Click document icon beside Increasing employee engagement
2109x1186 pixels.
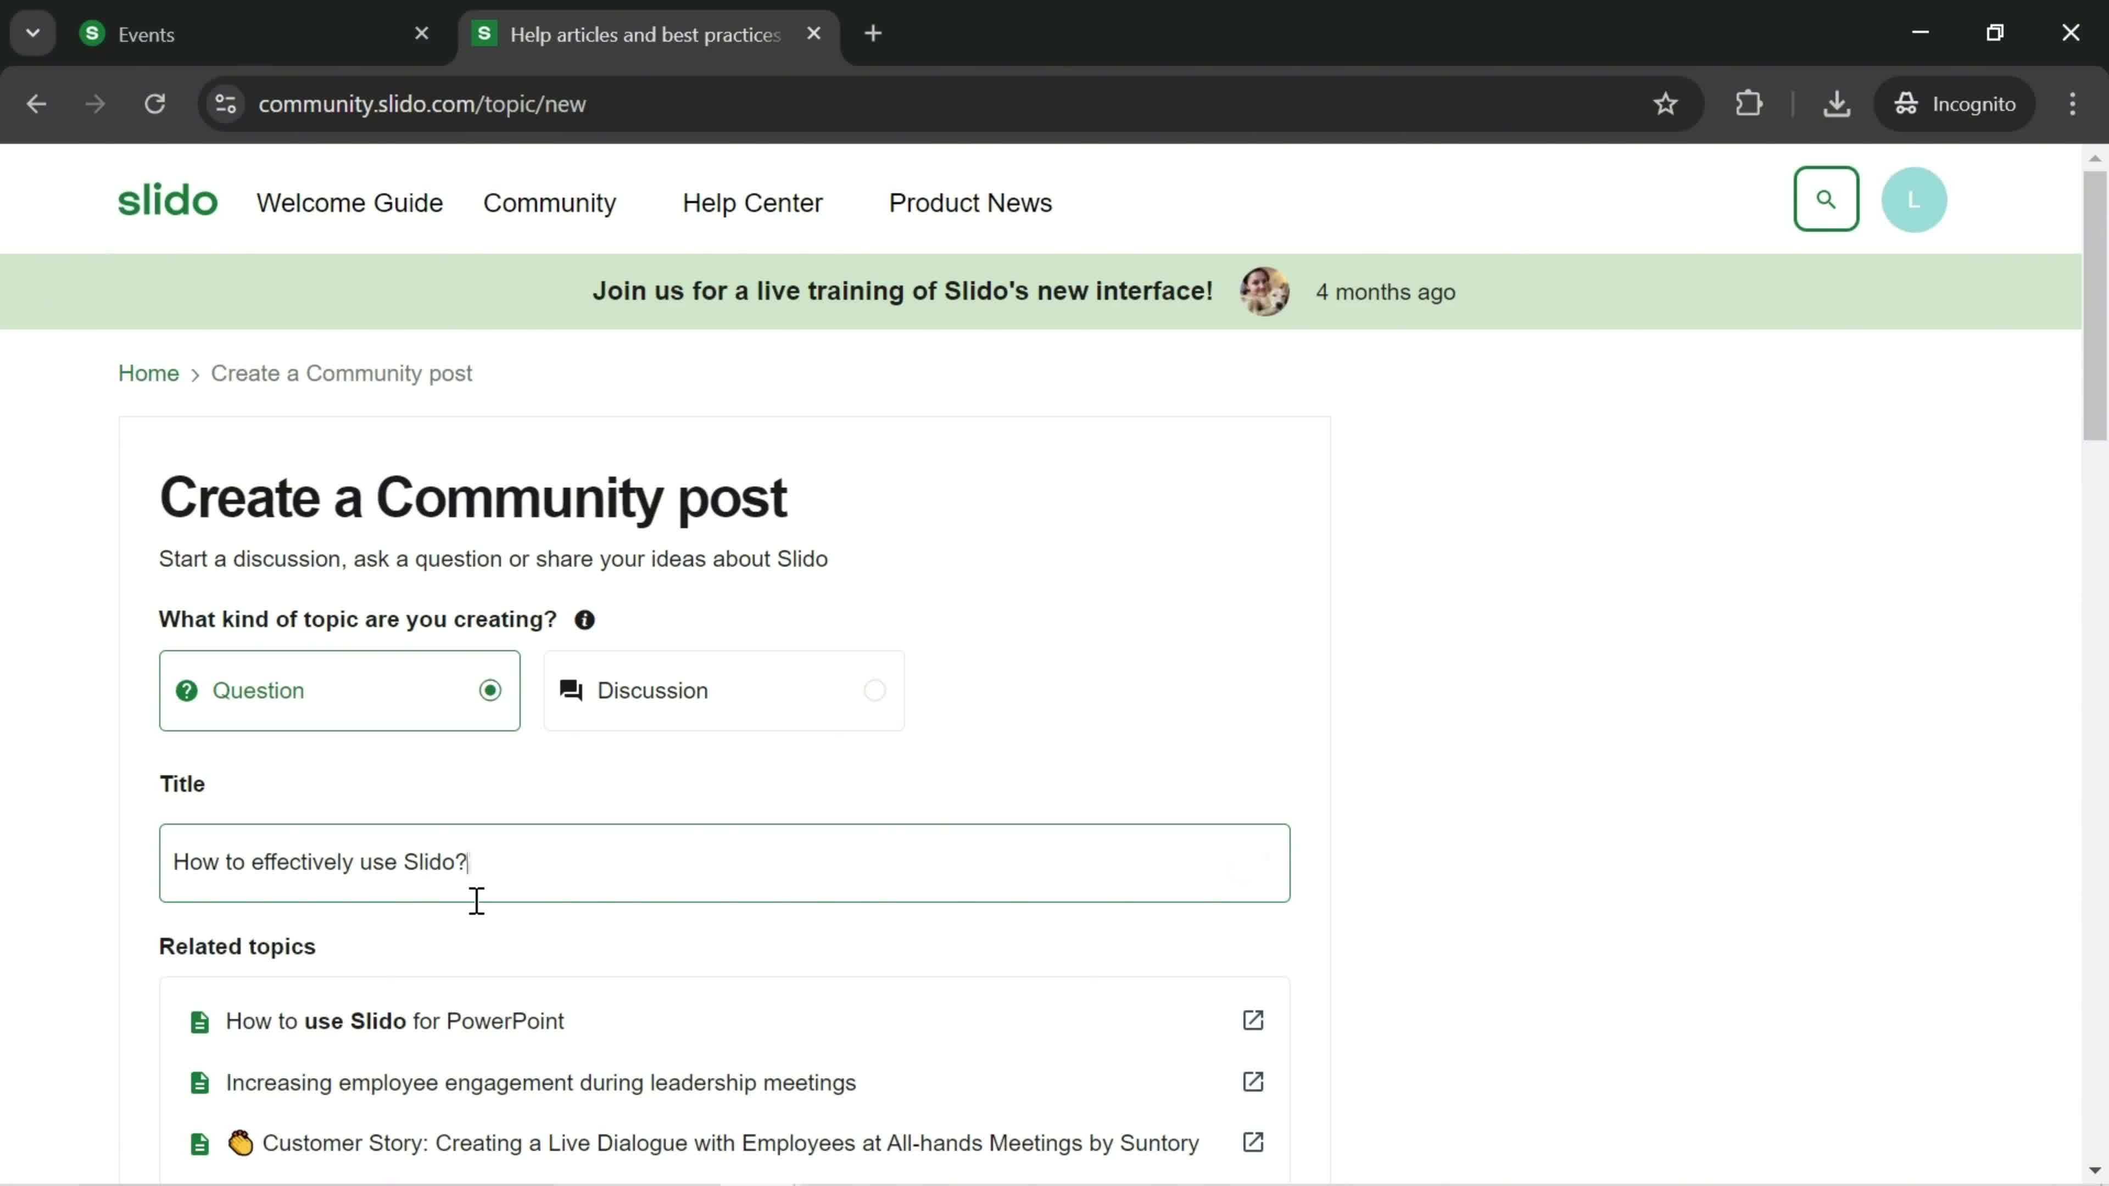pos(200,1083)
